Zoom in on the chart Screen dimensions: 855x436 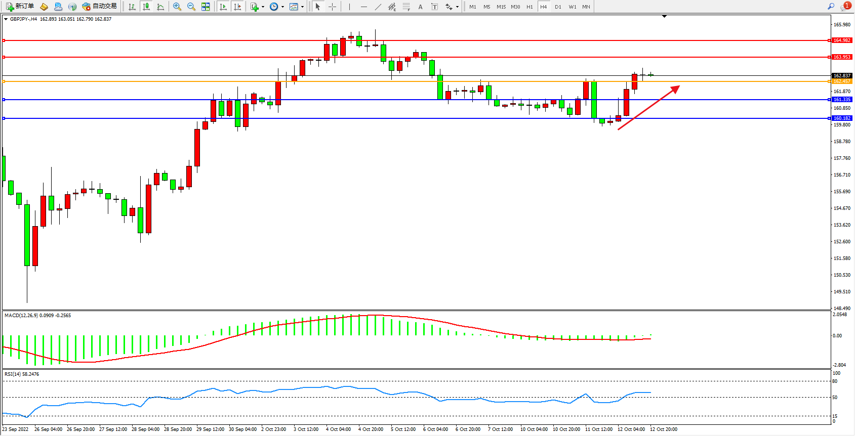177,7
